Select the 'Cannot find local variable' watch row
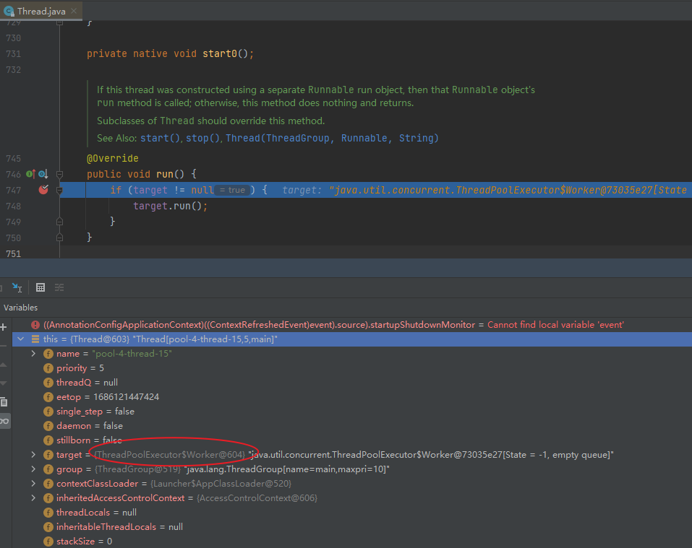 coord(351,325)
